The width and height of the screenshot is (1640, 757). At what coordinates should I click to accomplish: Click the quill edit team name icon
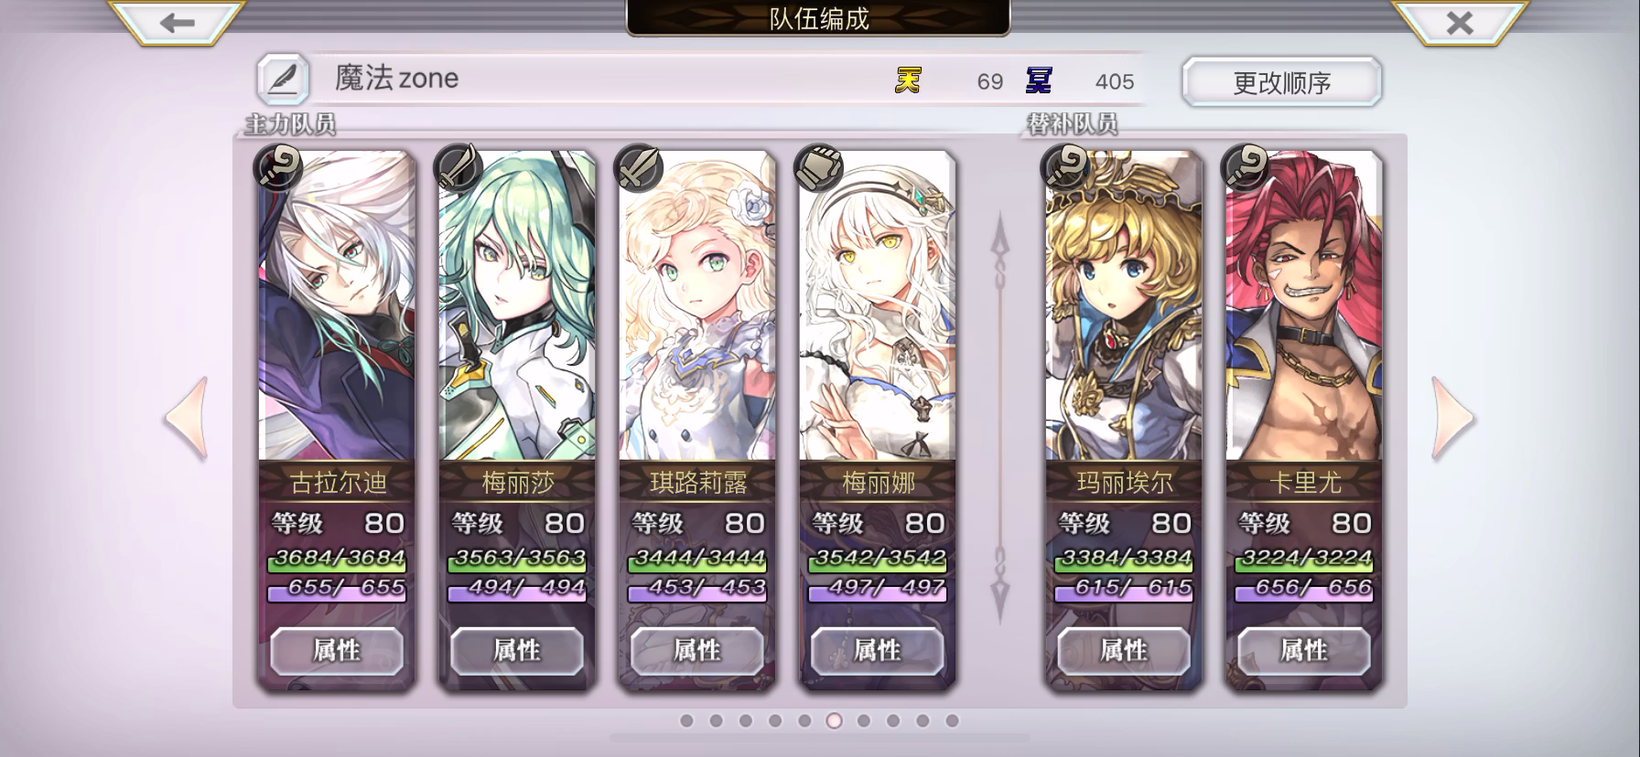pos(282,80)
